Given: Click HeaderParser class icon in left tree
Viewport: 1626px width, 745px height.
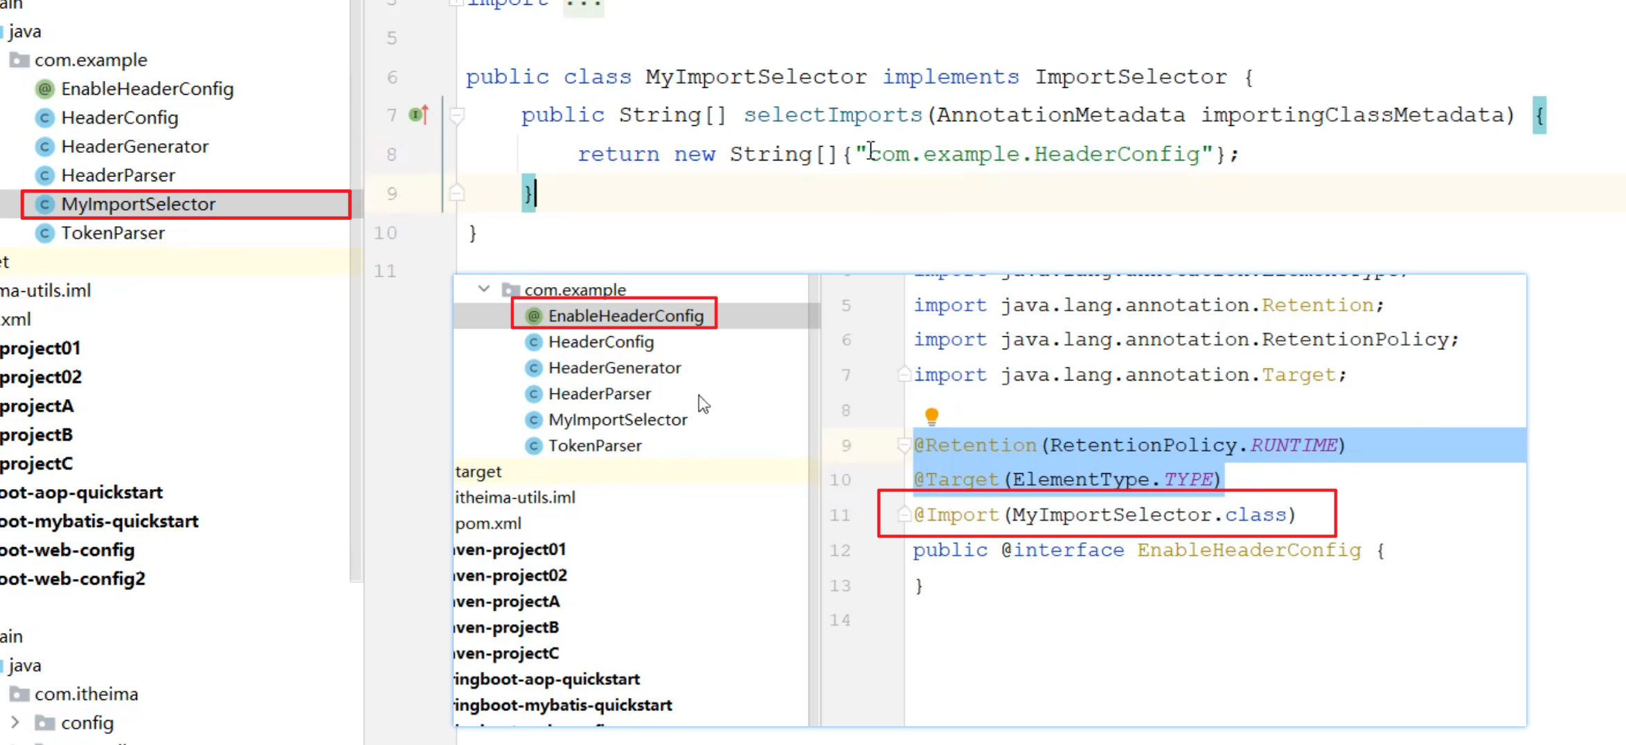Looking at the screenshot, I should click(45, 176).
